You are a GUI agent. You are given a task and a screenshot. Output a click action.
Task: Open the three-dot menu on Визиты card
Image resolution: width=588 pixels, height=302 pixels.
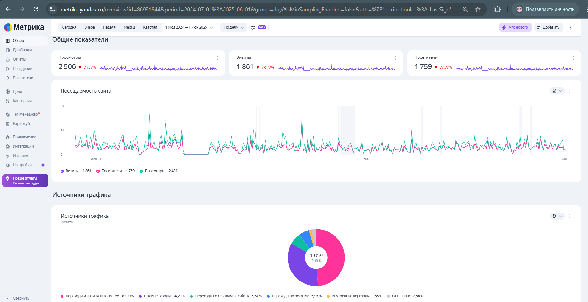395,58
